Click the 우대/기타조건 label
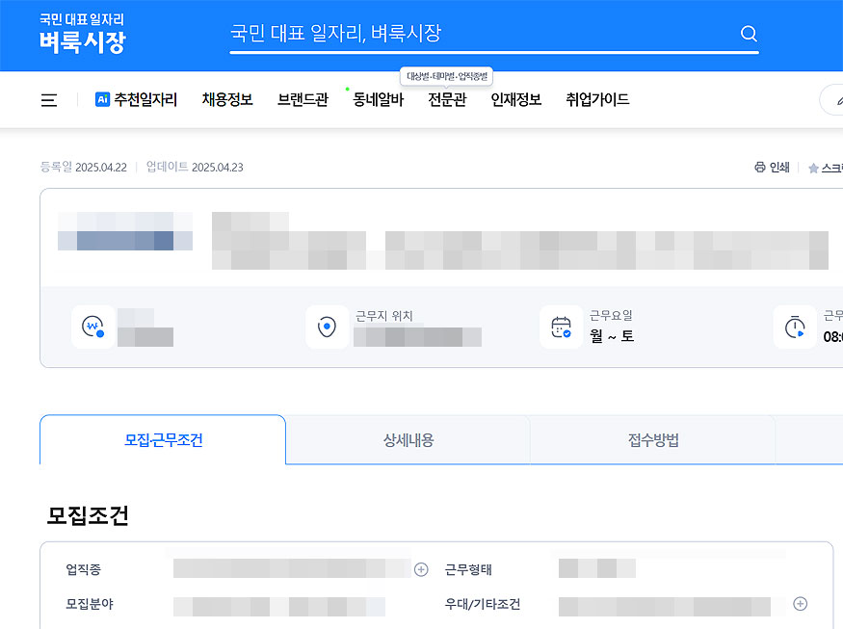Image resolution: width=843 pixels, height=629 pixels. pos(483,604)
